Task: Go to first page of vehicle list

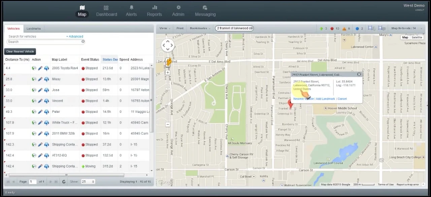Action: [8, 182]
